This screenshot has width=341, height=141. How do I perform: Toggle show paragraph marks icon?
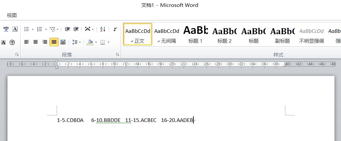pos(115,29)
